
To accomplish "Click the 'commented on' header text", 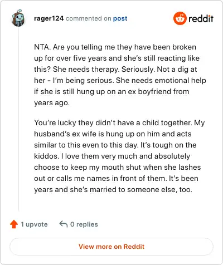I will pyautogui.click(x=89, y=18).
